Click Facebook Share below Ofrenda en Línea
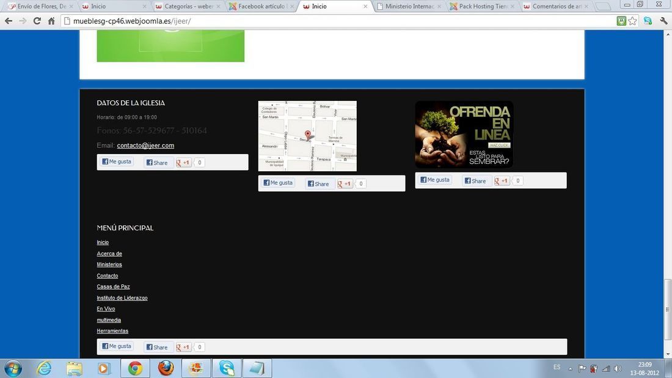672x378 pixels. click(475, 181)
